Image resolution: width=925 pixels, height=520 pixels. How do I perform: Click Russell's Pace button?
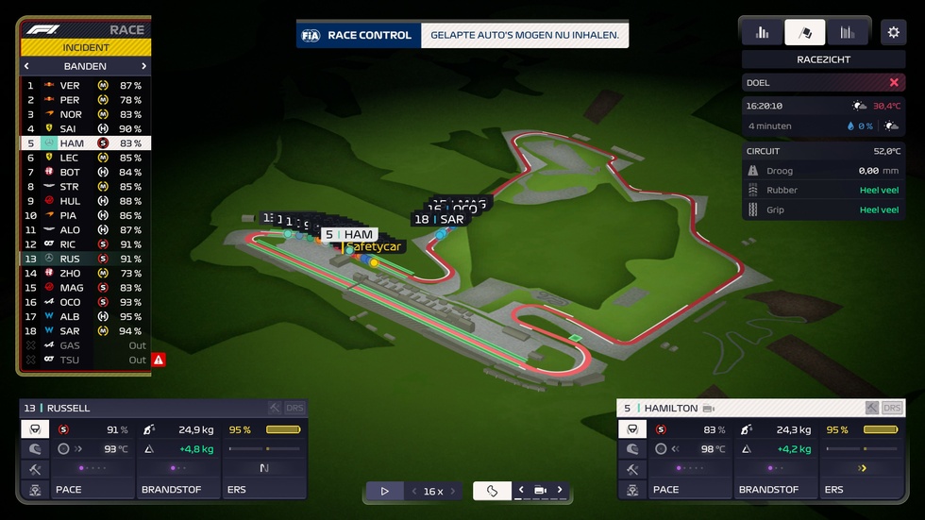(x=92, y=490)
